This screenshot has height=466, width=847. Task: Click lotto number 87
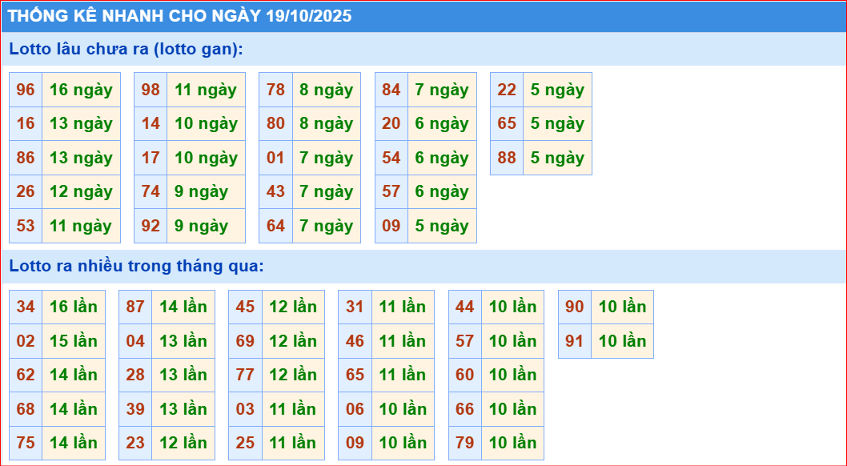pyautogui.click(x=135, y=307)
